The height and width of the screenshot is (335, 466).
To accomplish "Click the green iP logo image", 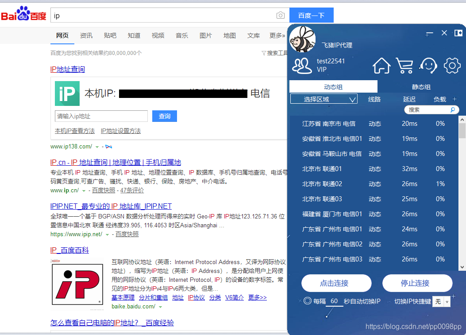I will click(67, 93).
